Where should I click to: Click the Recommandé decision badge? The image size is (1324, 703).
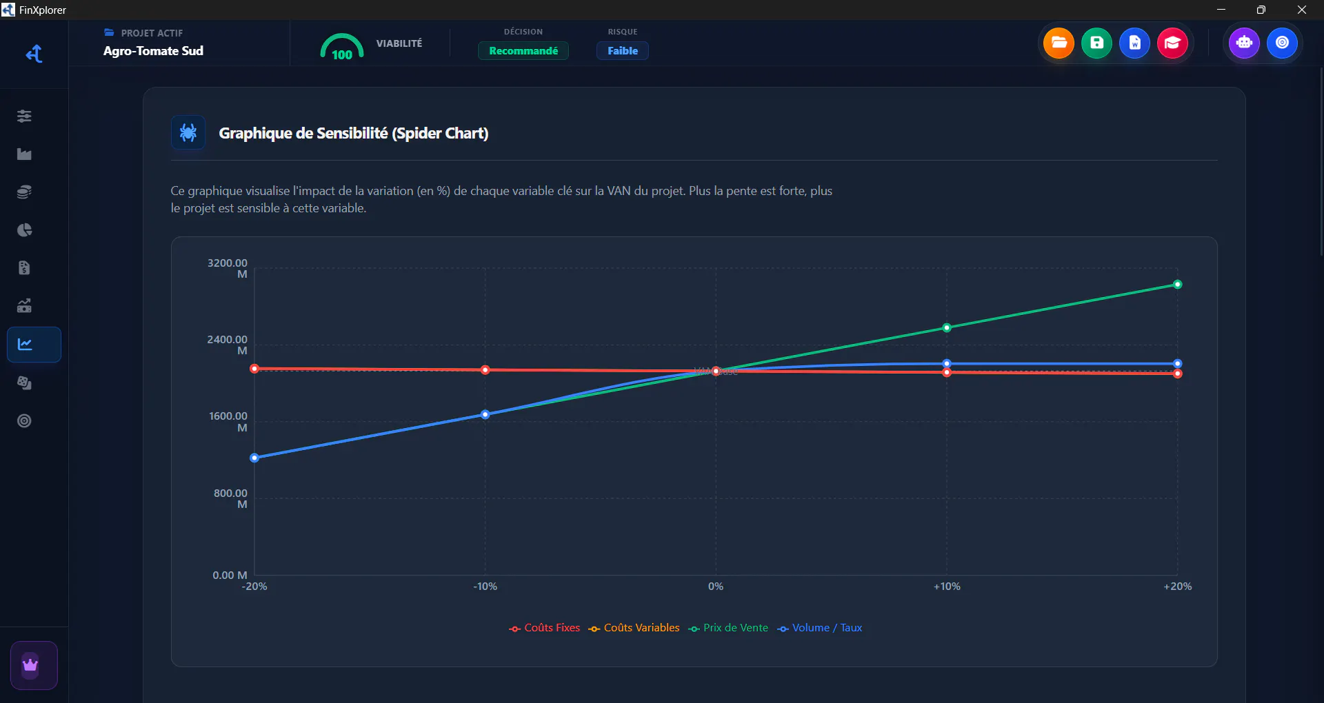pyautogui.click(x=523, y=51)
